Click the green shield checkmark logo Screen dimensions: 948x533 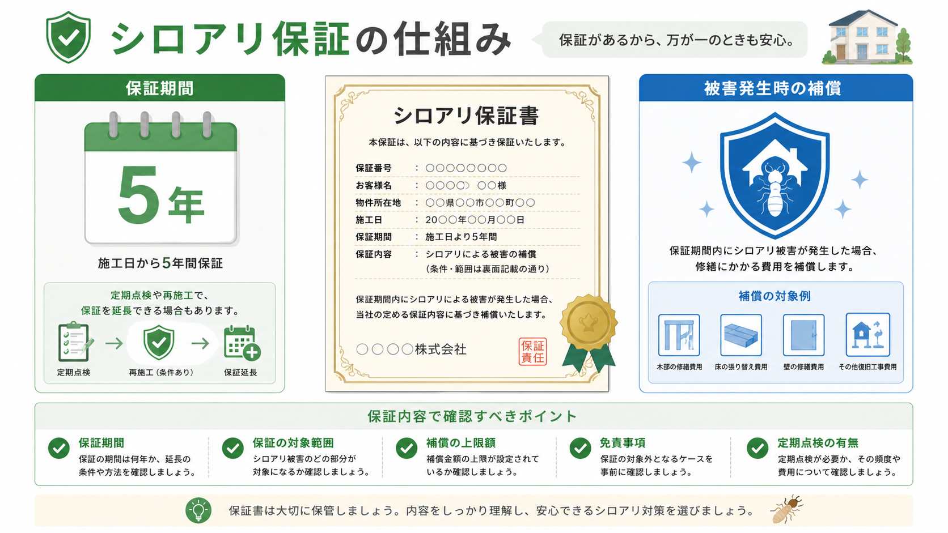click(x=68, y=37)
